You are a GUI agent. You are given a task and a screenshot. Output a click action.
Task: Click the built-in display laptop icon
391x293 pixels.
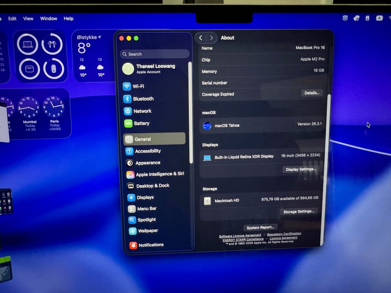tap(207, 158)
